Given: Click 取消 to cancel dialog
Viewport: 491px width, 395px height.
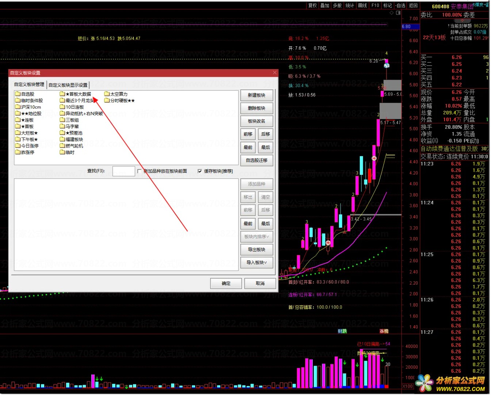Looking at the screenshot, I should 260,283.
